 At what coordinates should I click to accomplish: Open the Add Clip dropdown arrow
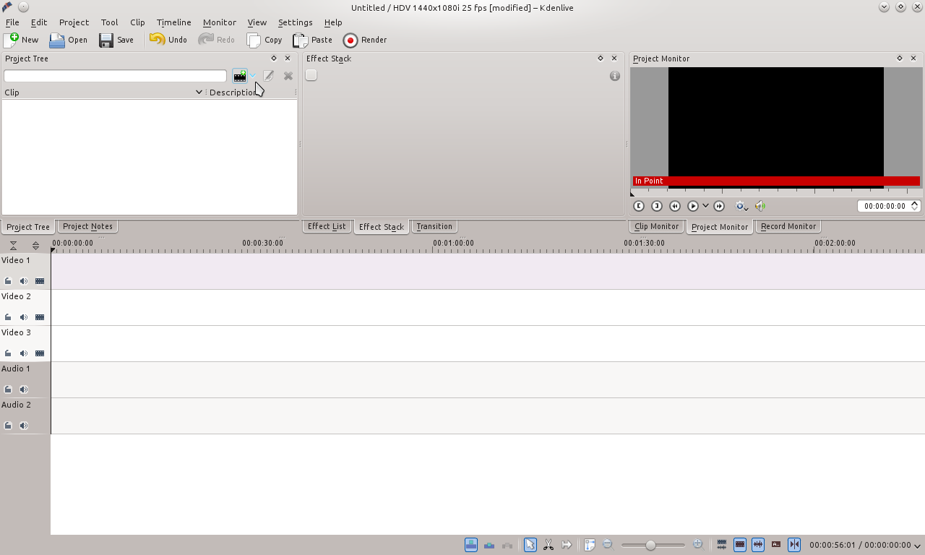(253, 76)
